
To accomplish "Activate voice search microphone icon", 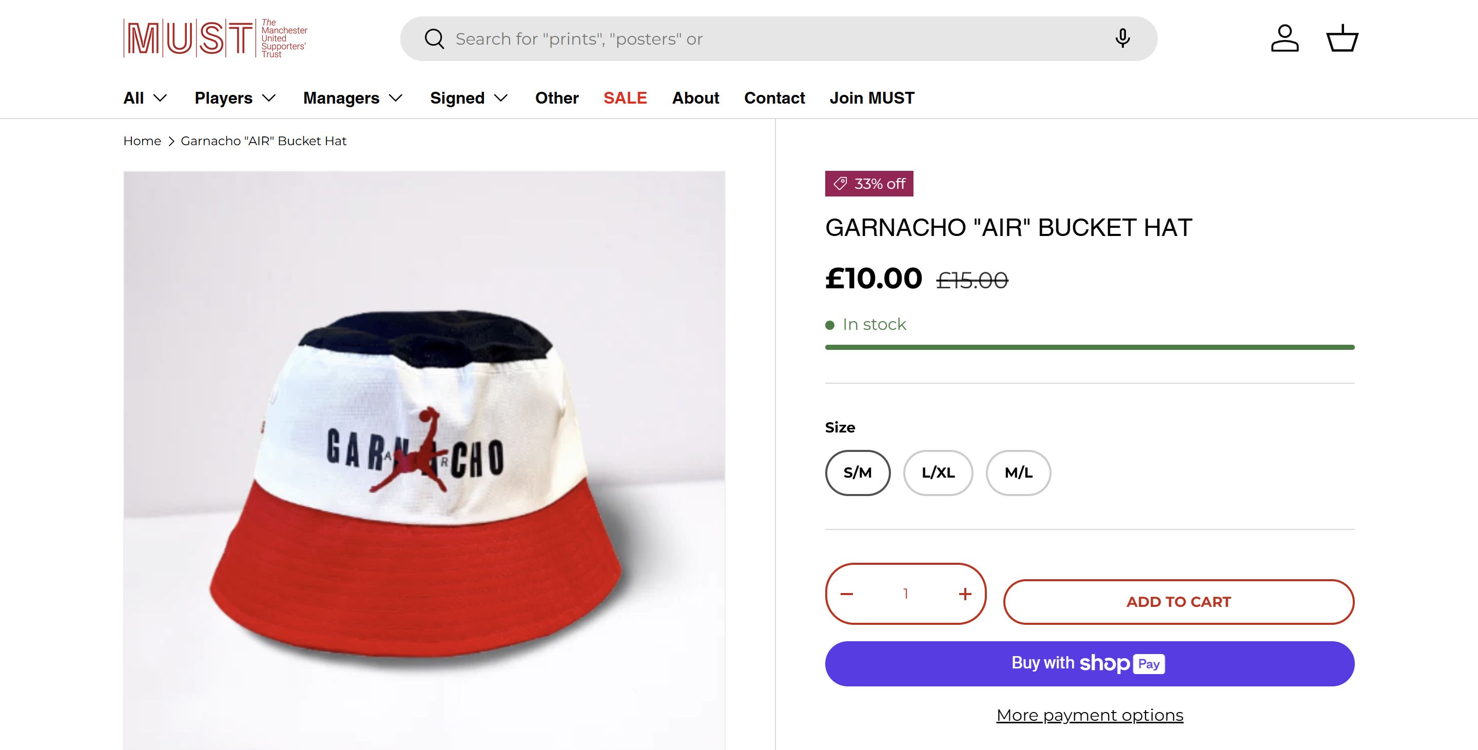I will tap(1122, 38).
